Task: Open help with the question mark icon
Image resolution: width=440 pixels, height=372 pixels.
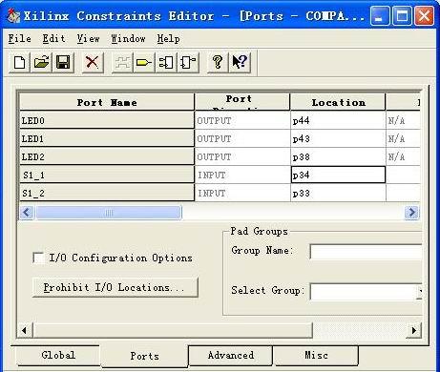Action: click(x=218, y=62)
